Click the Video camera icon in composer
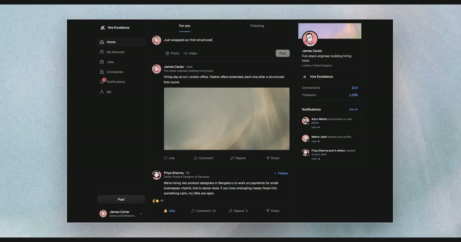This screenshot has height=242, width=461. point(186,53)
